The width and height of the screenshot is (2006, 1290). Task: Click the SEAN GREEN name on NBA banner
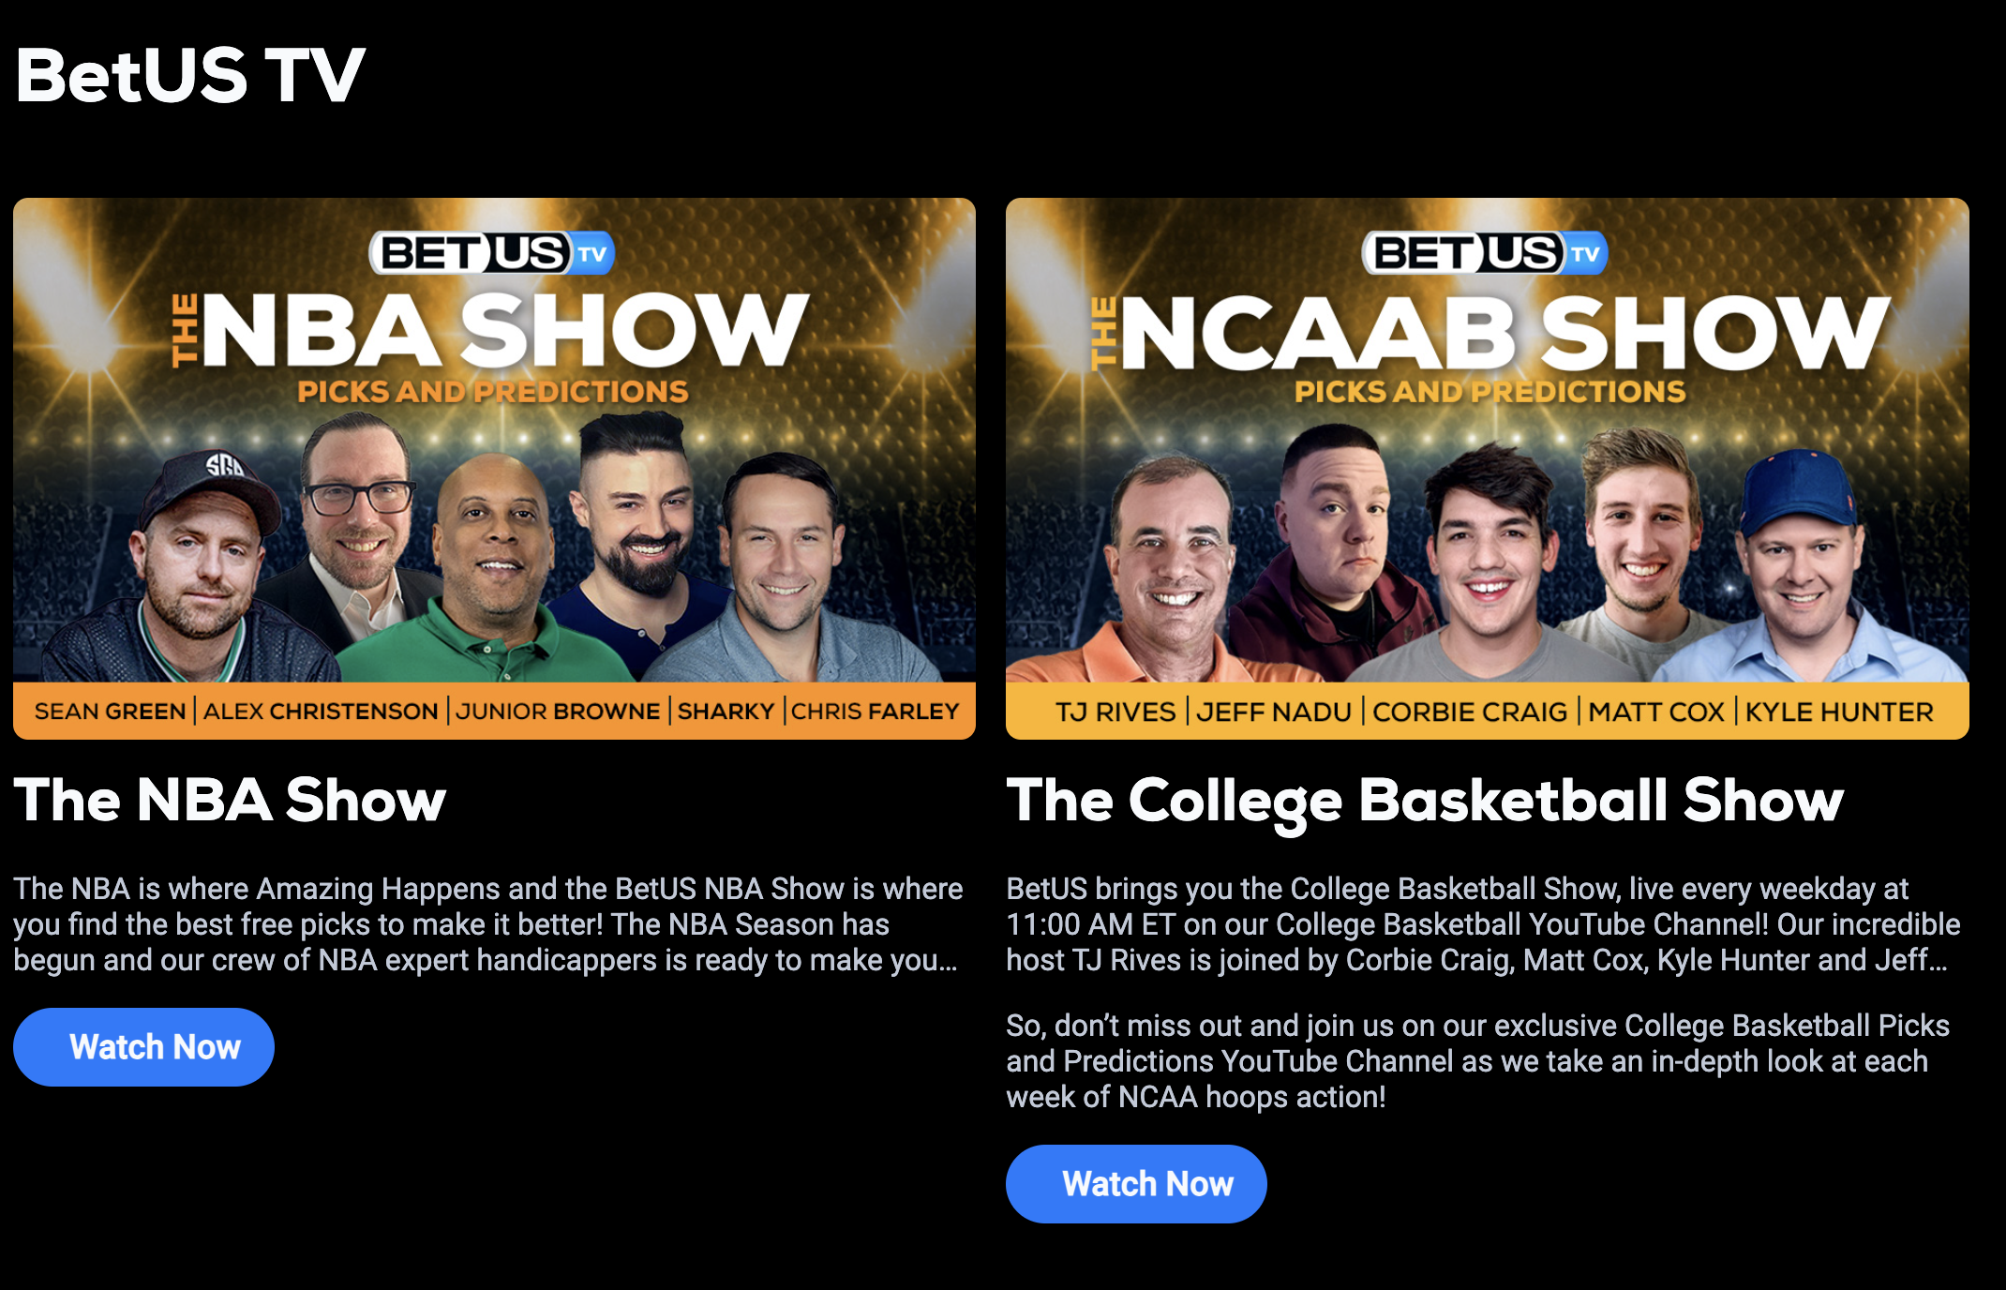(111, 712)
